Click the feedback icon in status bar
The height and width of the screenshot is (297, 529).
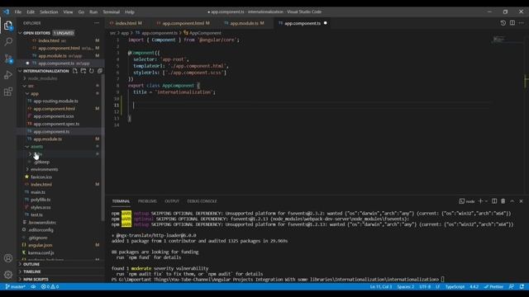coord(512,287)
